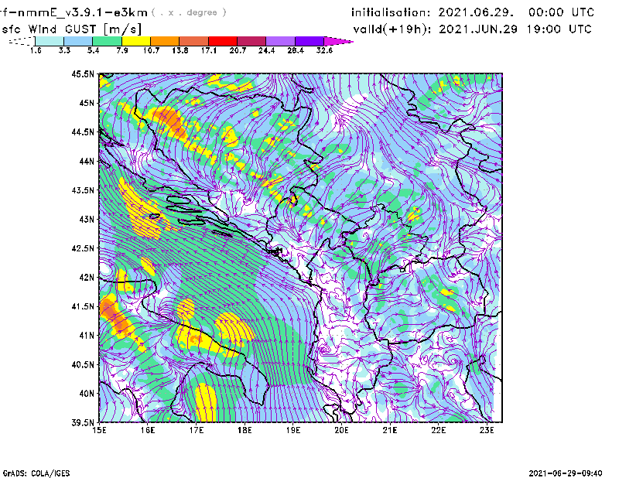
Task: Click the 41.5N latitude label
Action: (x=83, y=306)
